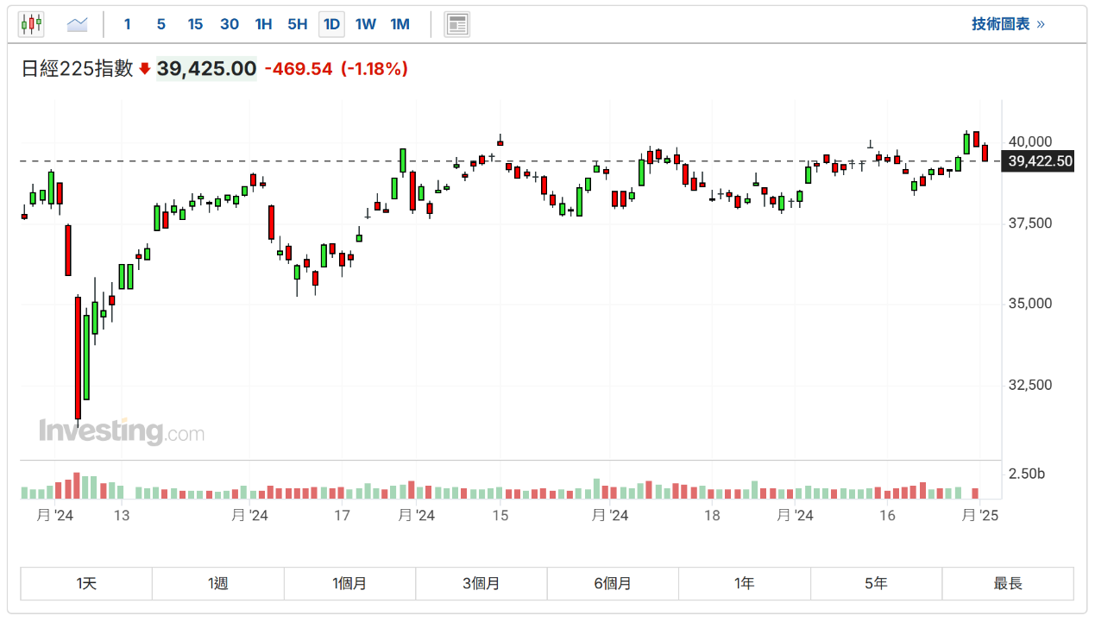Switch to 1W weekly interval
This screenshot has width=1095, height=622.
366,24
